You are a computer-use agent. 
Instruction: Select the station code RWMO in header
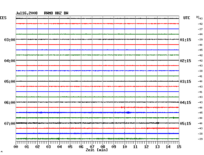click(48, 13)
